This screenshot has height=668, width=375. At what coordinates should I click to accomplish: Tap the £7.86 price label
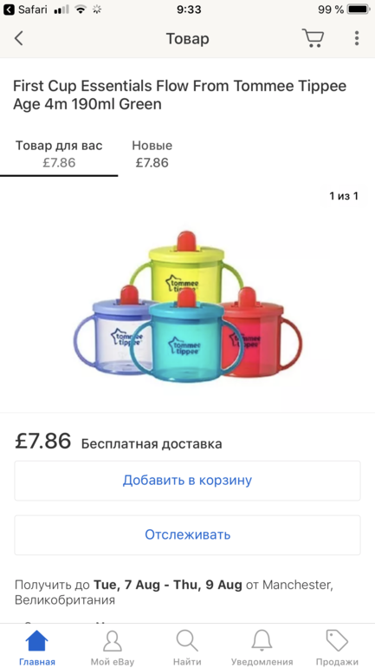coord(43,441)
